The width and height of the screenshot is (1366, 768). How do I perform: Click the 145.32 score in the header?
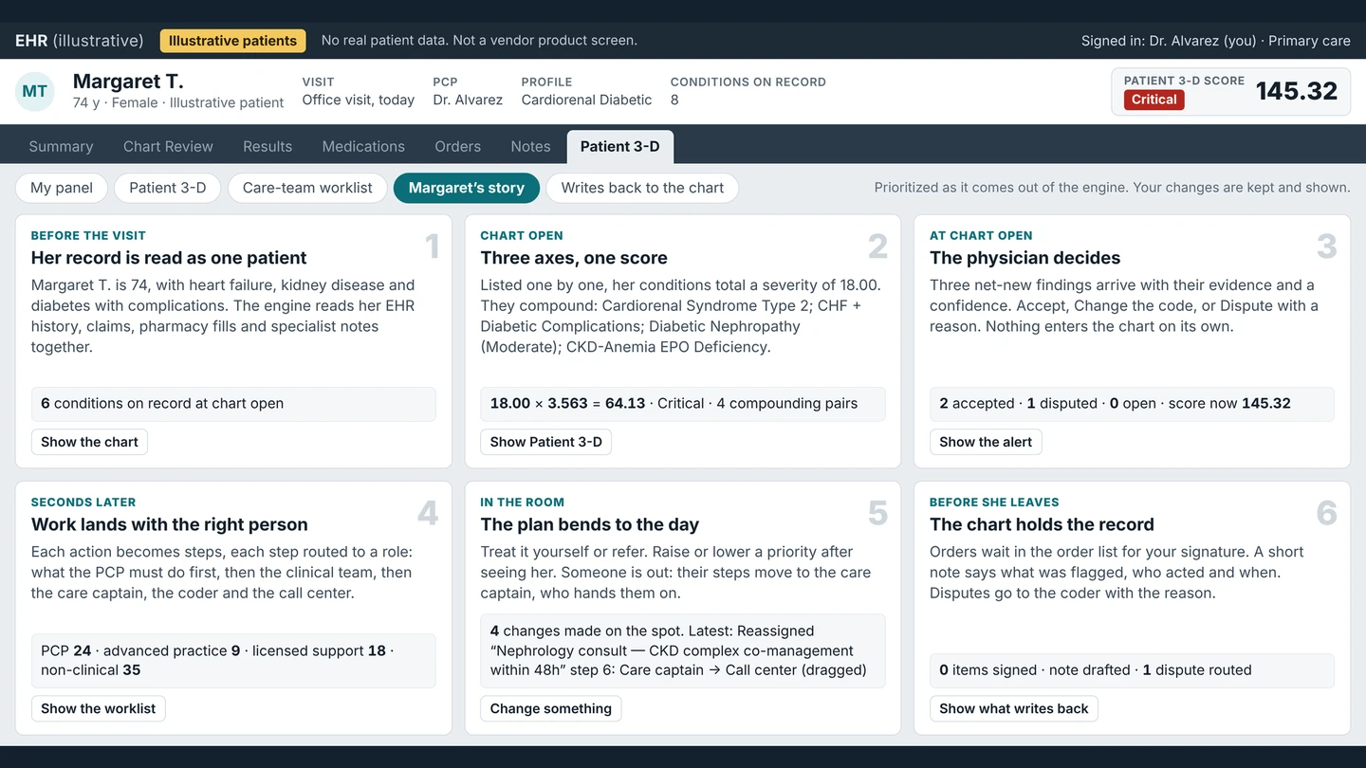(x=1297, y=91)
